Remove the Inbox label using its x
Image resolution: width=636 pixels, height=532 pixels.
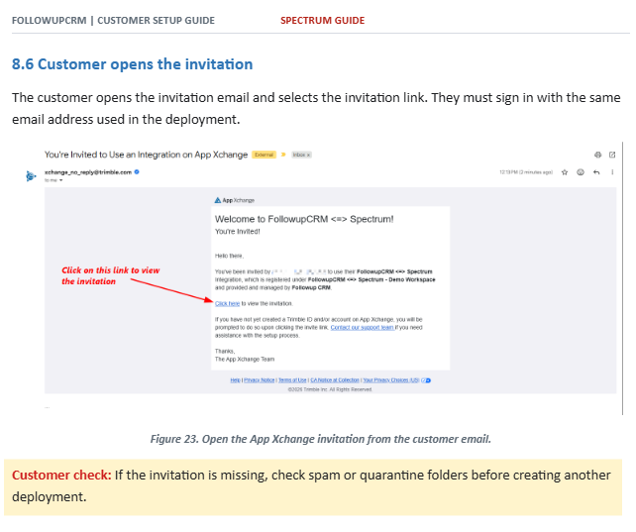(x=308, y=155)
